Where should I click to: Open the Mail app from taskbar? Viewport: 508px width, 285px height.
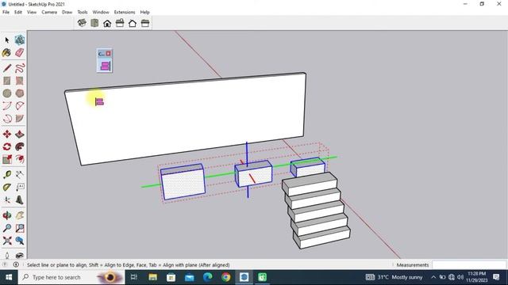click(189, 277)
